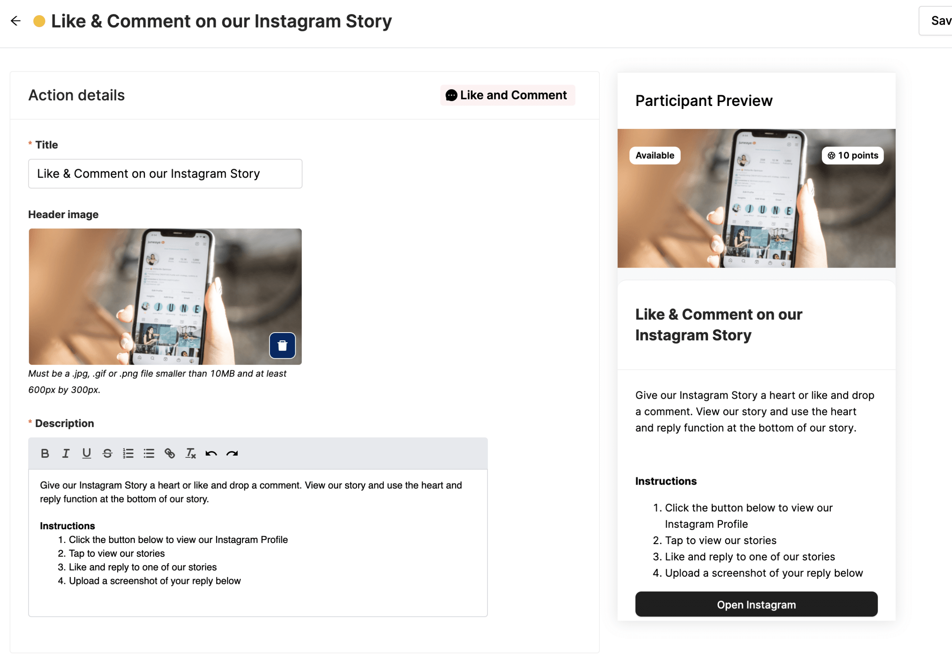Click the Underline formatting icon

86,453
